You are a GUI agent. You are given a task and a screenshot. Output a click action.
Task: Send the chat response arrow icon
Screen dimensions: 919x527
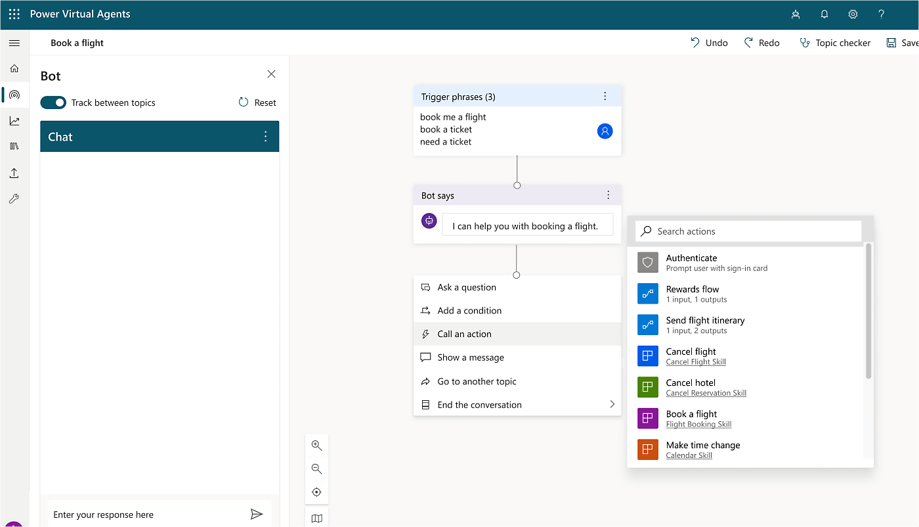pyautogui.click(x=257, y=514)
